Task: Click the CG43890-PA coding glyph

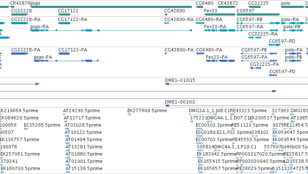Action: 166,54
